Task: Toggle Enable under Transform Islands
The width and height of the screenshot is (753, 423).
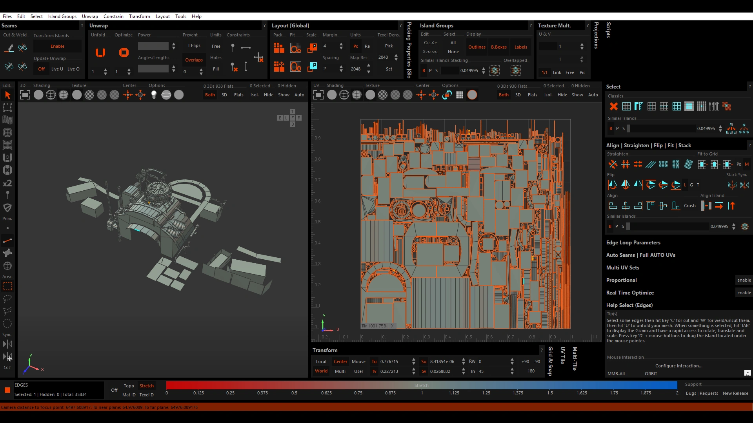Action: coord(57,46)
